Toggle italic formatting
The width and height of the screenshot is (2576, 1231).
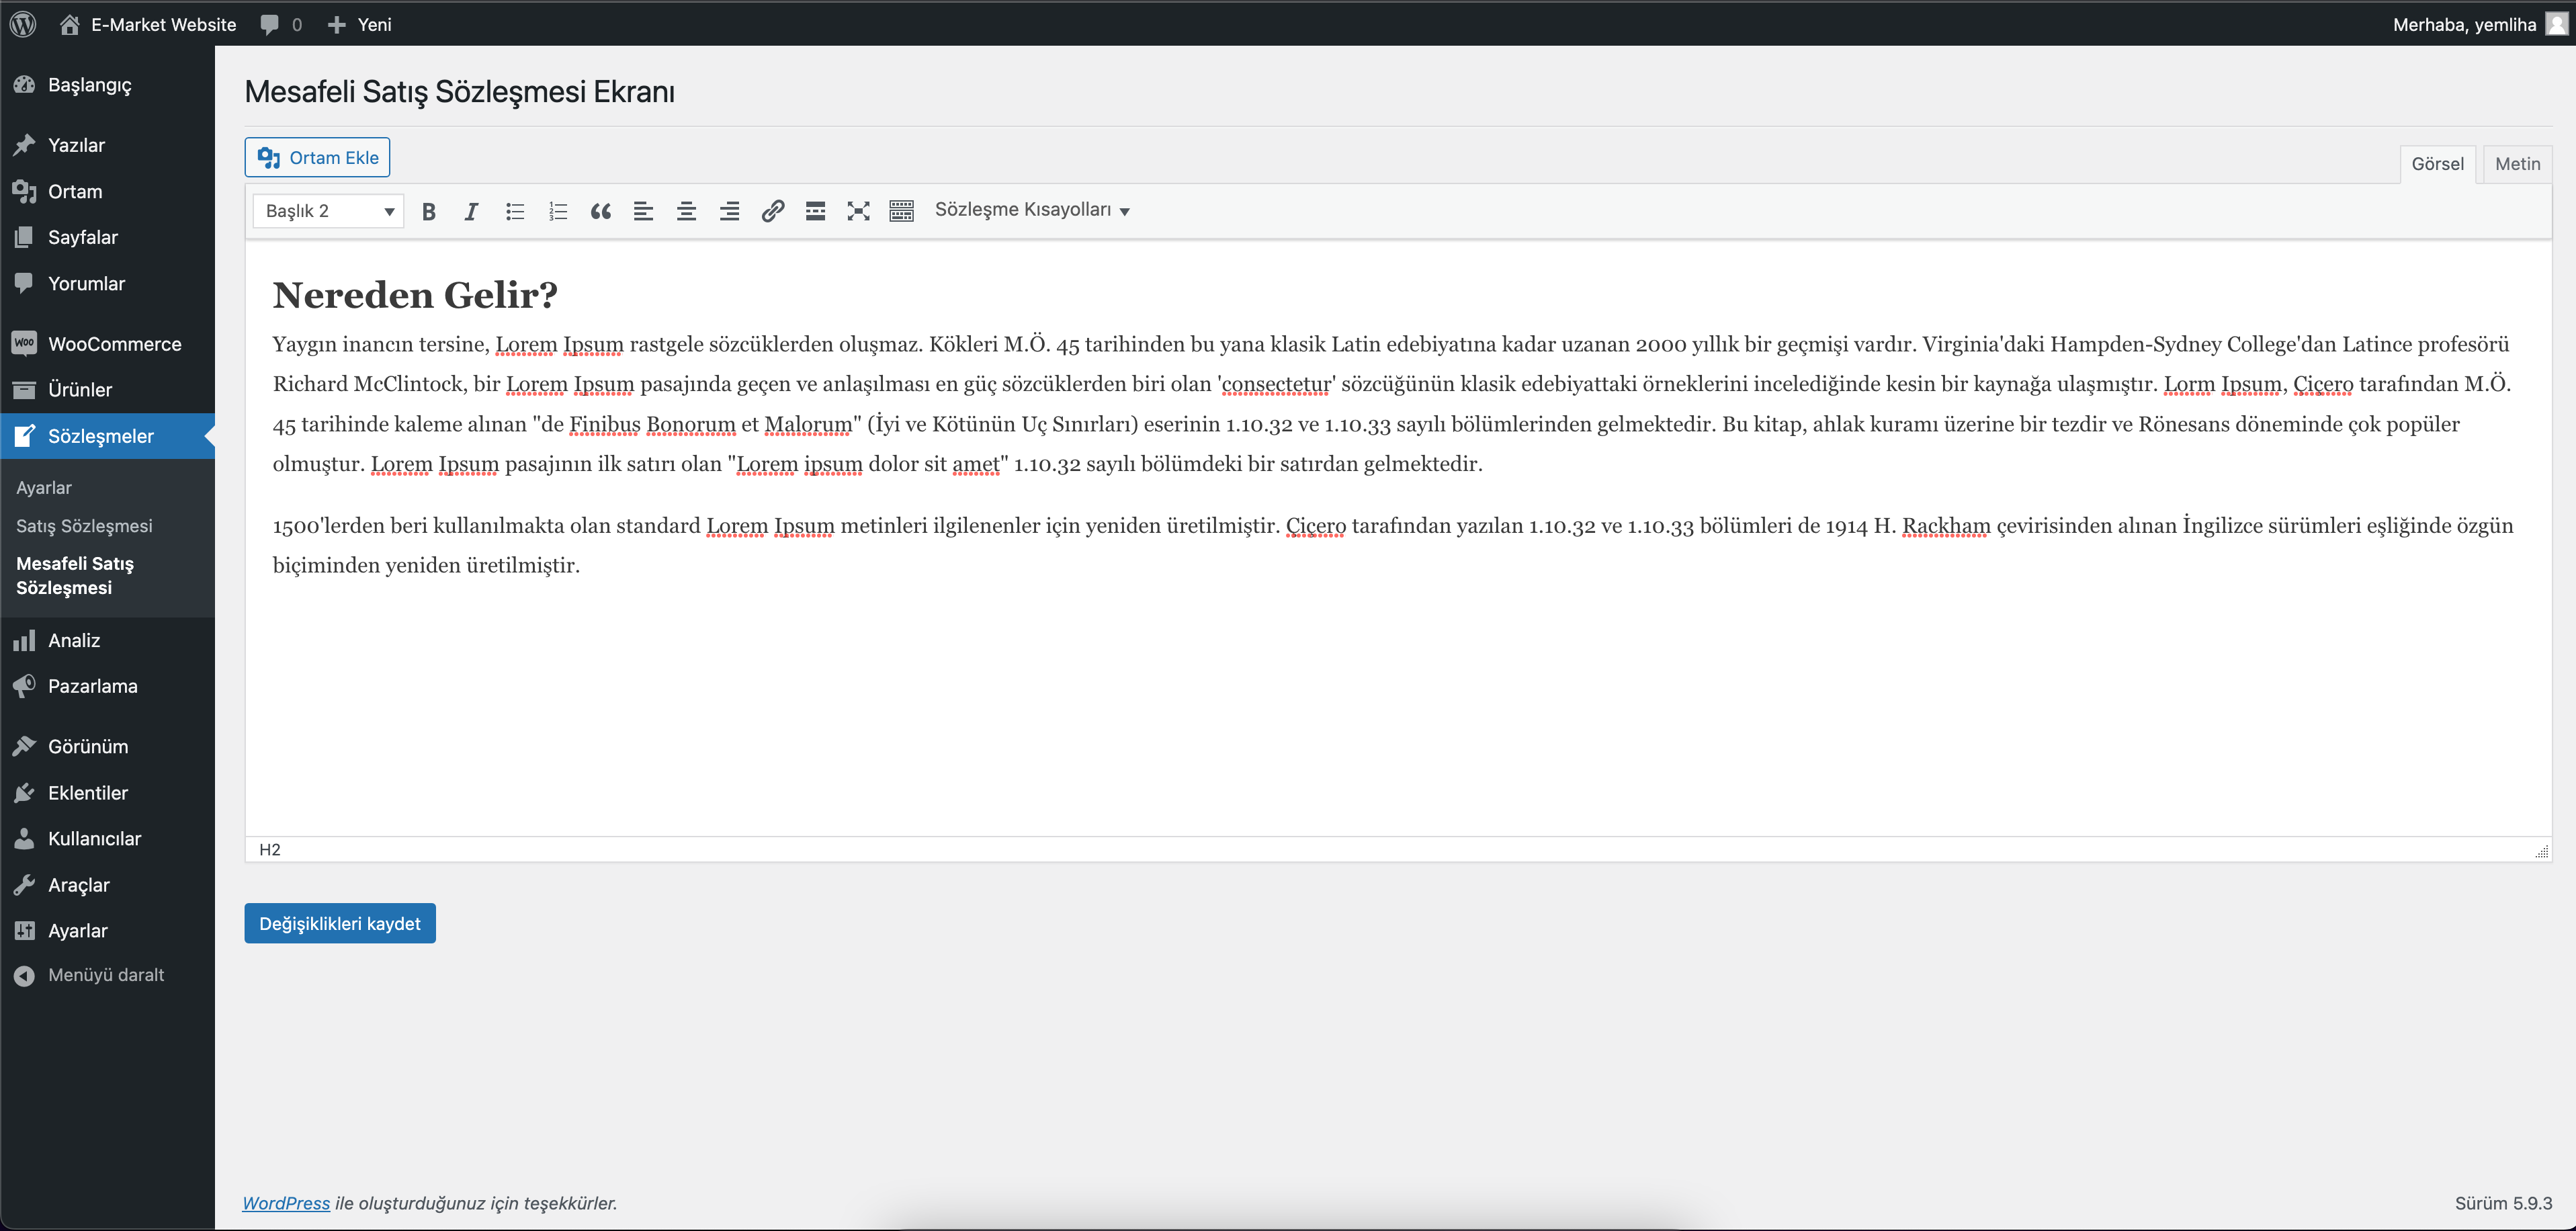[471, 211]
